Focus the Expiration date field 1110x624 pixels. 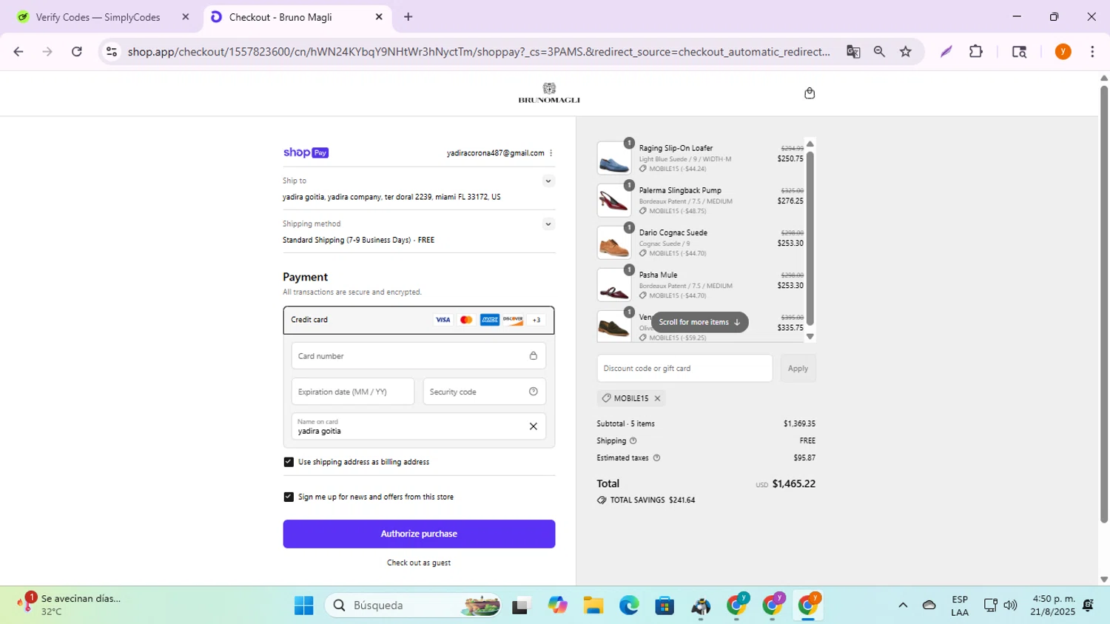[x=353, y=392]
